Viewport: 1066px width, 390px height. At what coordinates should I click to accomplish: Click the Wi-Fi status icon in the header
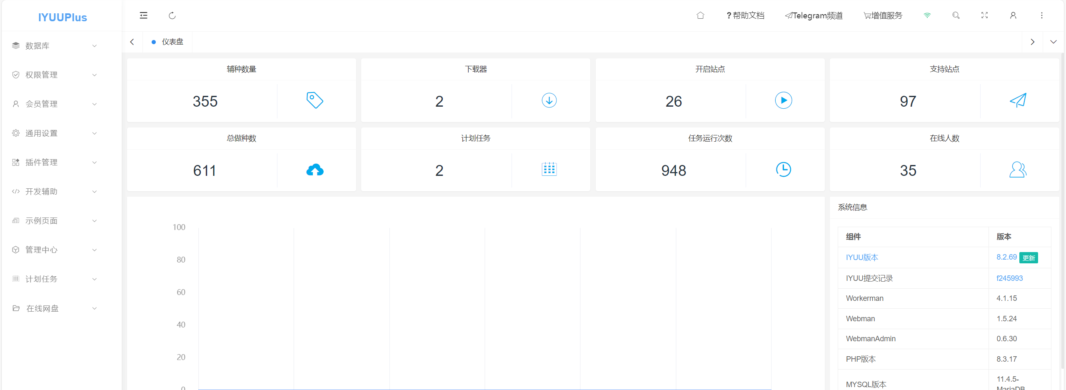(927, 15)
